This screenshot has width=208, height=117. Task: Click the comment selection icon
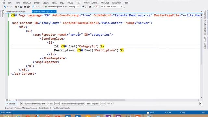pyautogui.click(x=94, y=6)
